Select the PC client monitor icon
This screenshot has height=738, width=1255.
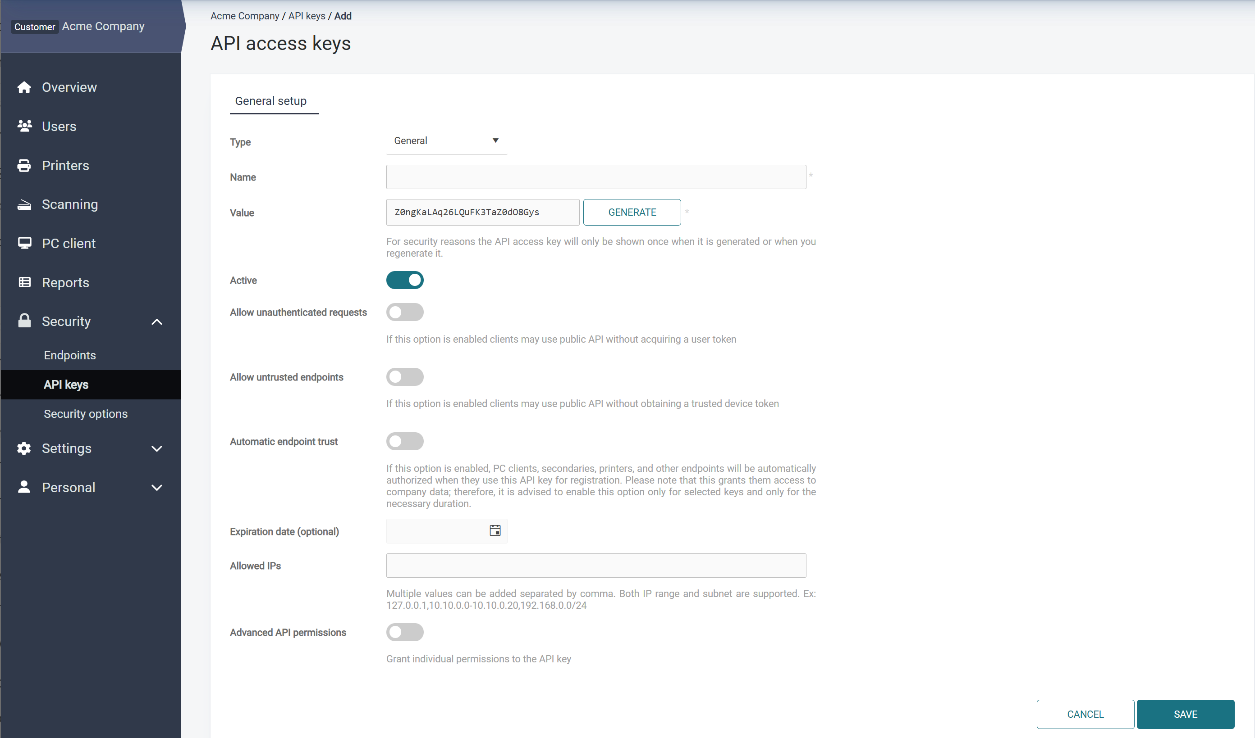24,243
